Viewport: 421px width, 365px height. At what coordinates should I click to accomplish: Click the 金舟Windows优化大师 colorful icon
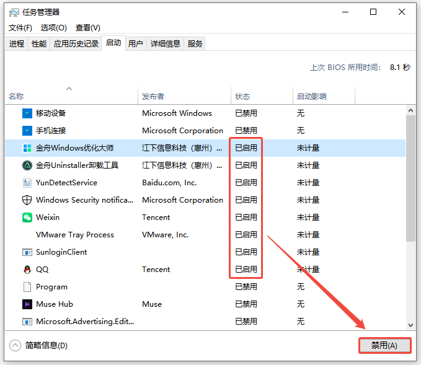27,148
